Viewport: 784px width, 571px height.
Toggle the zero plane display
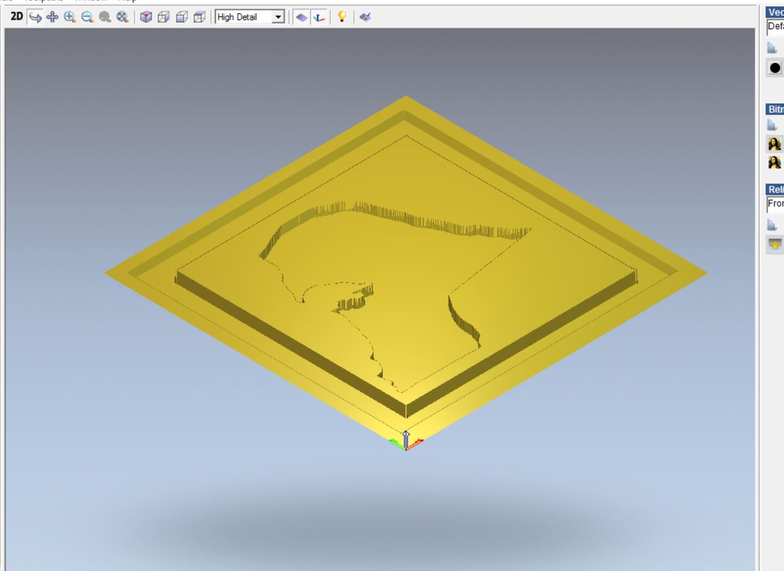tap(301, 18)
